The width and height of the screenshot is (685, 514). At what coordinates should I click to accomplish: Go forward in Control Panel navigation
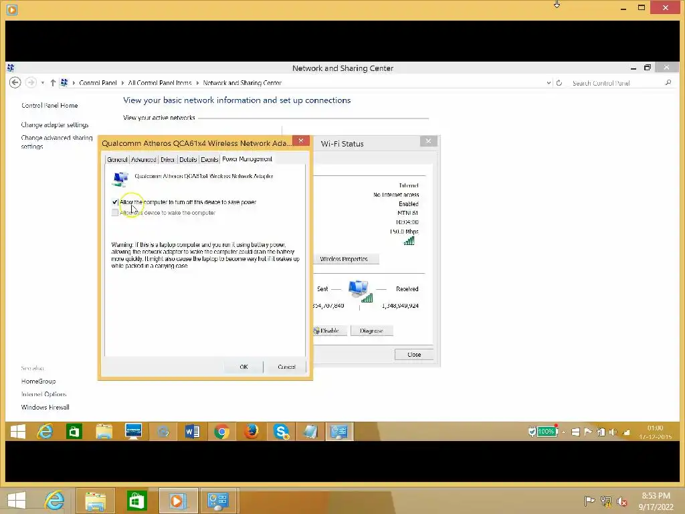(31, 82)
